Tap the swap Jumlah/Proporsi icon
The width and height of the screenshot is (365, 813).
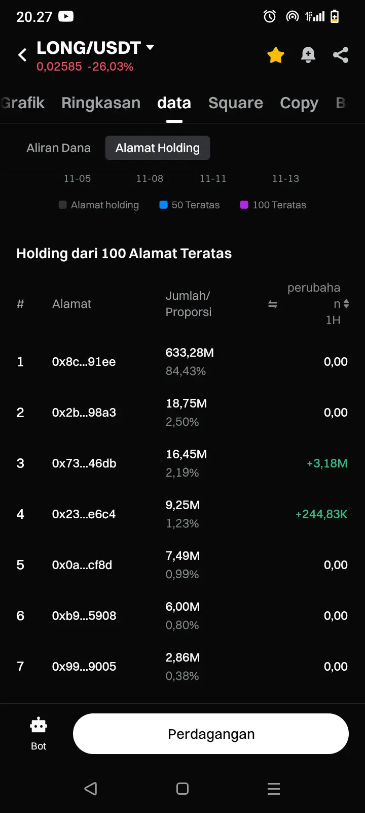point(273,304)
